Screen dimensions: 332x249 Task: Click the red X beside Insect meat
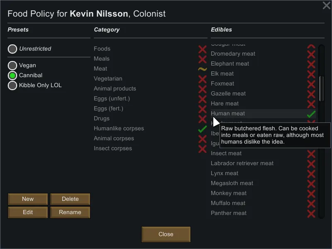[x=311, y=154]
